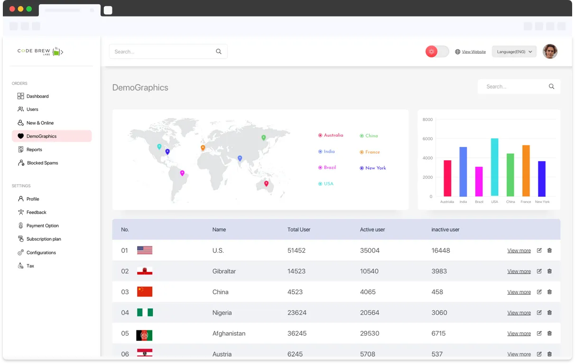Open the Language(ENG) dropdown
This screenshot has height=364, width=575.
pos(514,52)
